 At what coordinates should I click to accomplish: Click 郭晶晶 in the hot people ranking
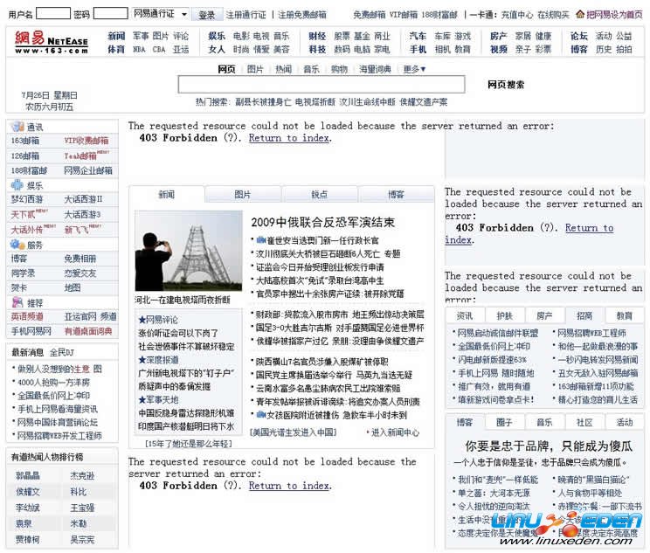28,475
